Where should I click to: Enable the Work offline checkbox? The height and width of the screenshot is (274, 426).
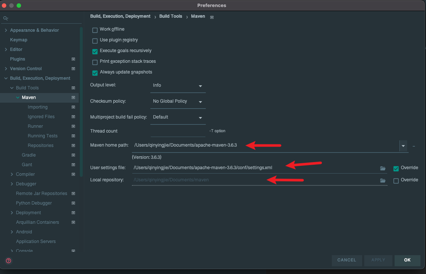95,30
